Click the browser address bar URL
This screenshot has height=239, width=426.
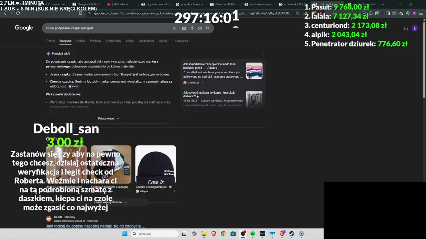click(x=192, y=13)
